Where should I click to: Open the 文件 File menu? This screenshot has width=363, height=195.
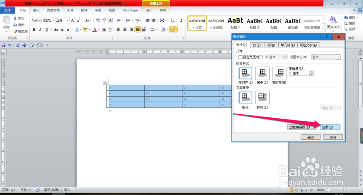point(7,10)
